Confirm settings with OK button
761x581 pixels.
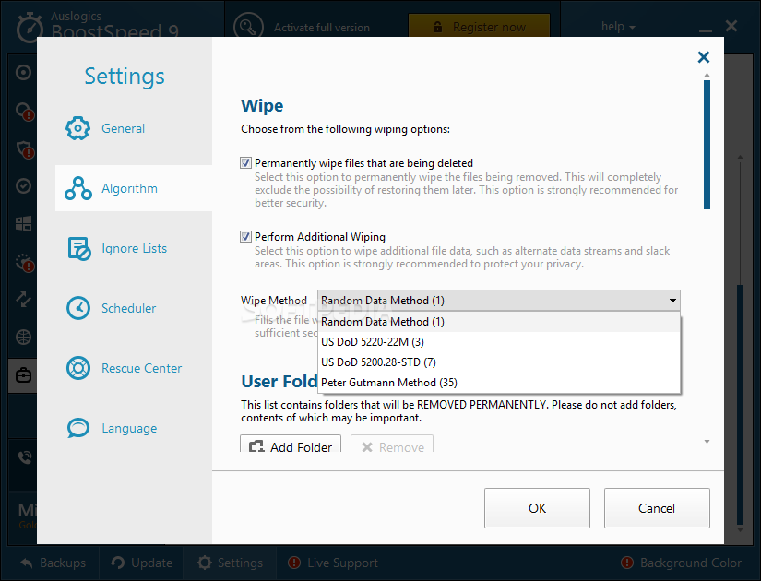537,508
